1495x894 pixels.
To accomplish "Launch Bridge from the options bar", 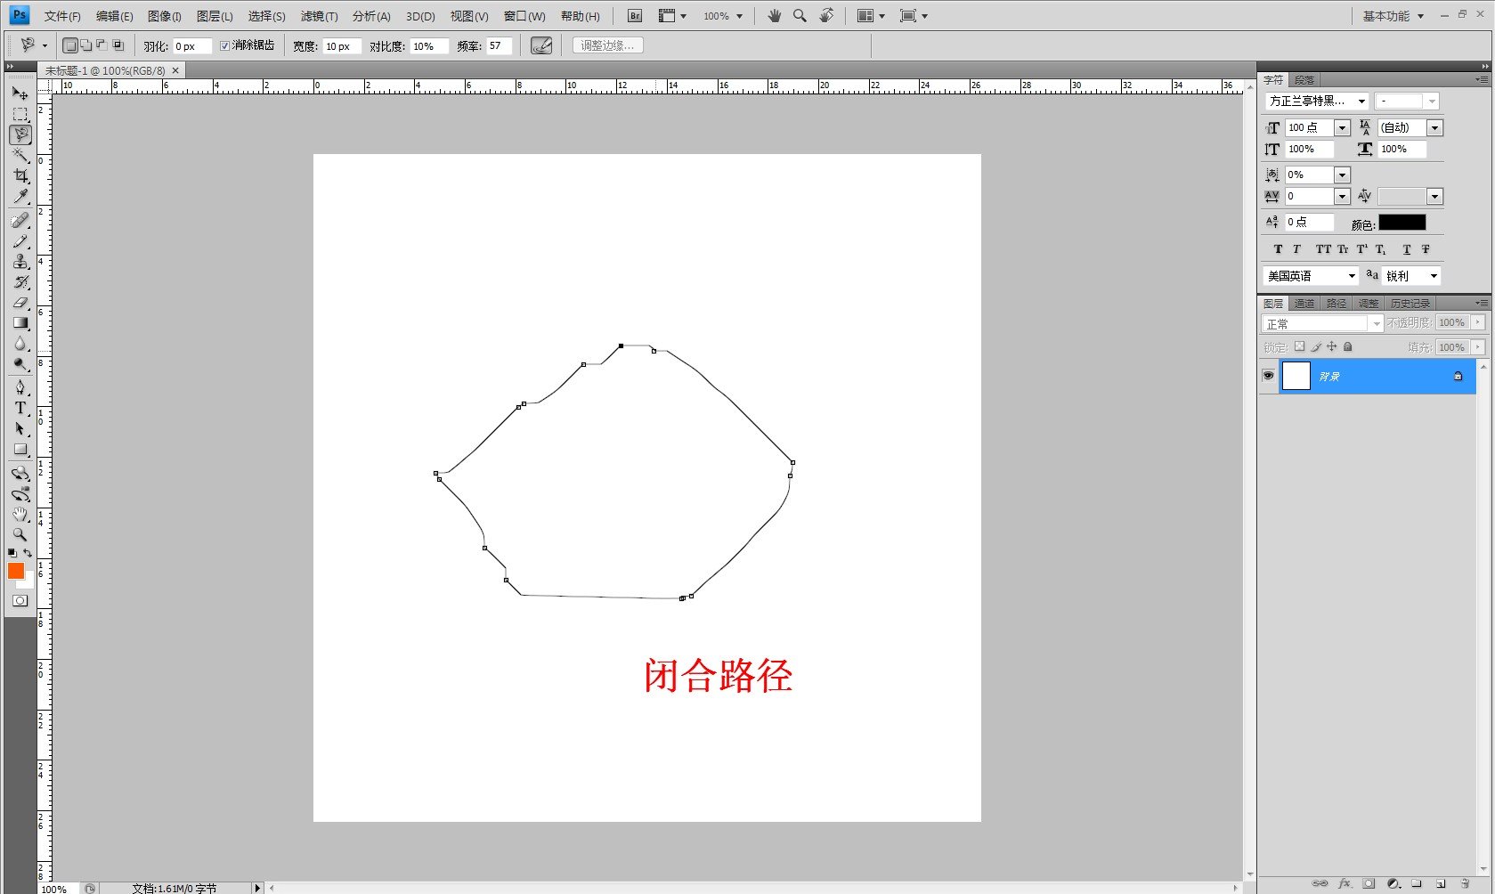I will [x=634, y=15].
